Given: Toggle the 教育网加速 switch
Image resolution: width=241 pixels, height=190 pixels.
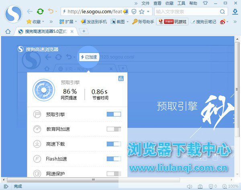Looking at the screenshot, I should click(114, 129).
